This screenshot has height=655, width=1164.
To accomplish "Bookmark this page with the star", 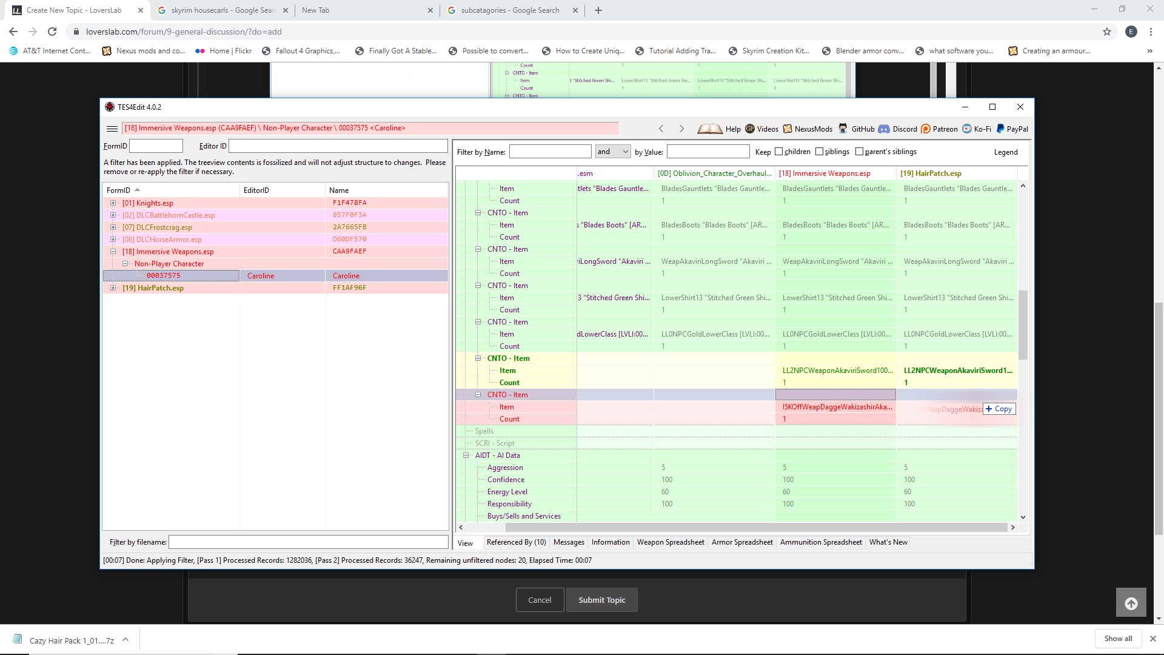I will pyautogui.click(x=1107, y=32).
